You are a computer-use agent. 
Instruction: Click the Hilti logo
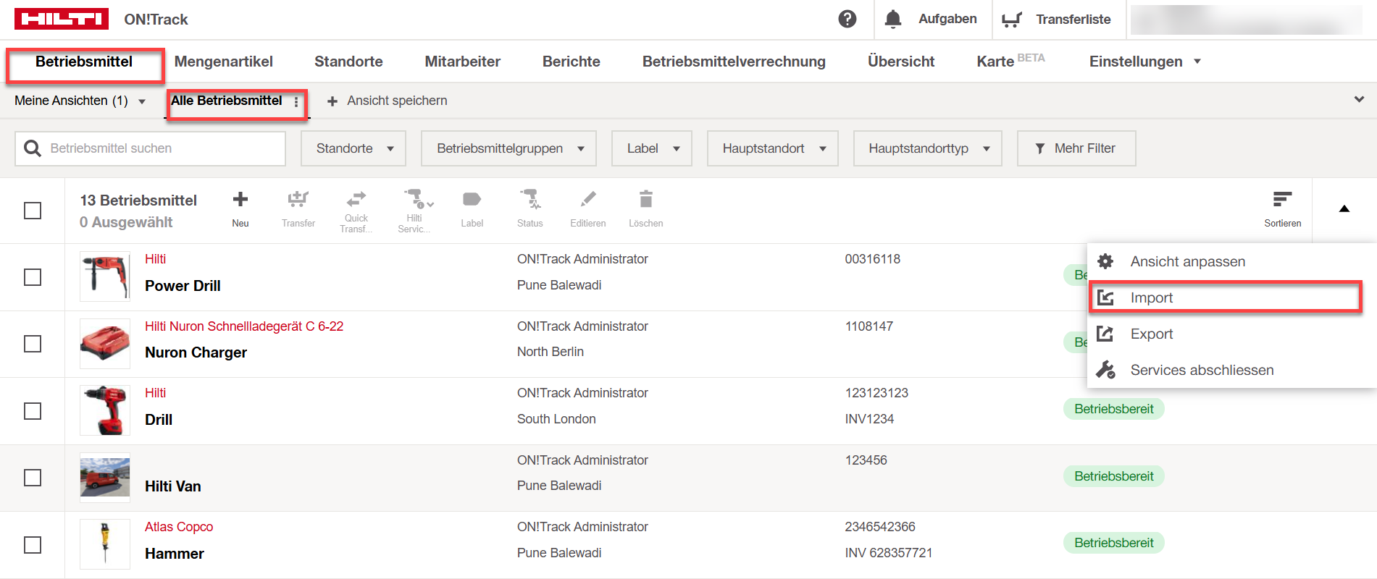pos(62,19)
